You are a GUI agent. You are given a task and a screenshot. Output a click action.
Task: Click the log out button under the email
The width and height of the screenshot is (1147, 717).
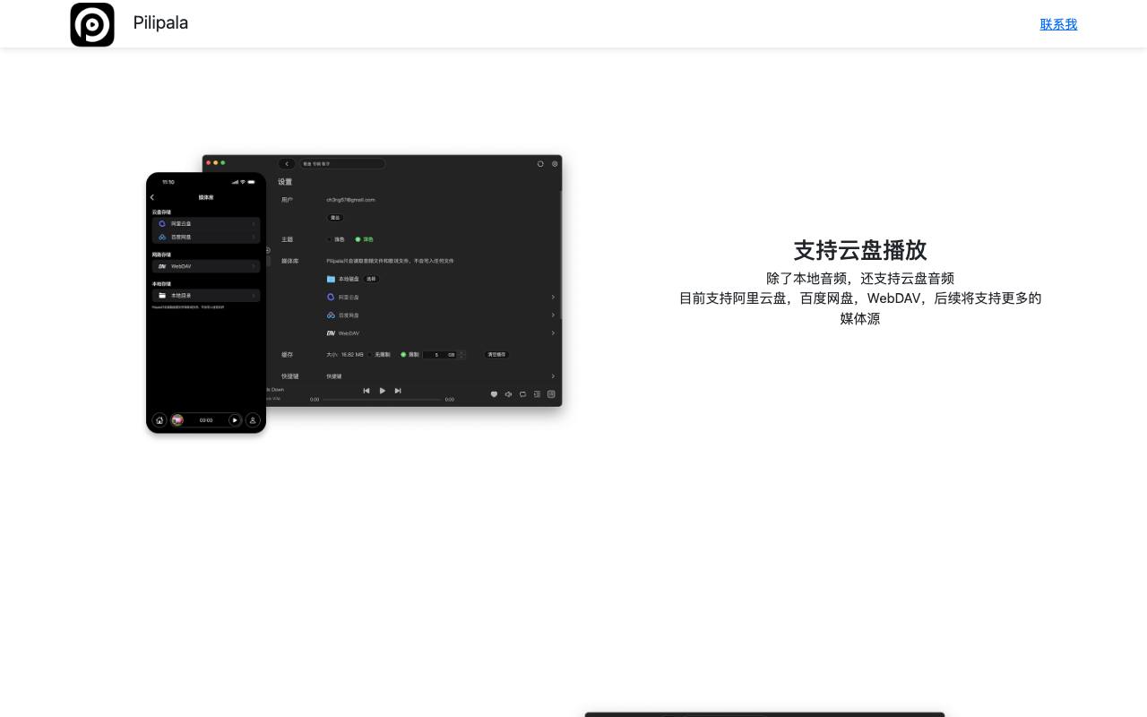(x=335, y=218)
